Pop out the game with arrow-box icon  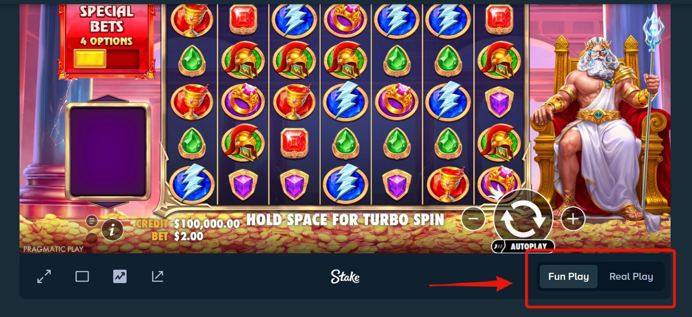point(158,277)
